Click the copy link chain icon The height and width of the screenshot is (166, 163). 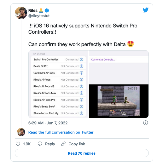pyautogui.click(x=63, y=144)
